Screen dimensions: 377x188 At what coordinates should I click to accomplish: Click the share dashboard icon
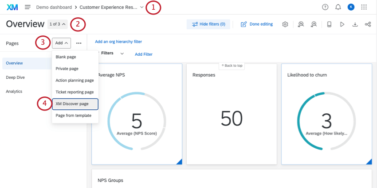click(368, 24)
